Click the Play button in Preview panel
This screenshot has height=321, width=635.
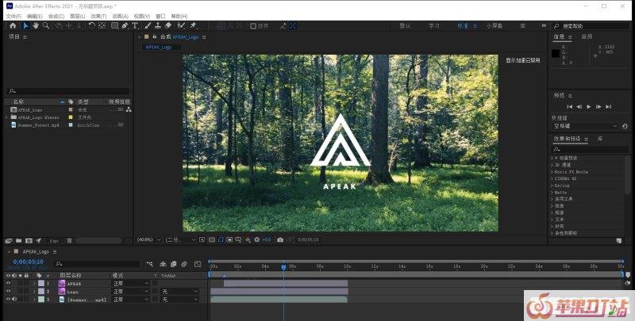[589, 107]
